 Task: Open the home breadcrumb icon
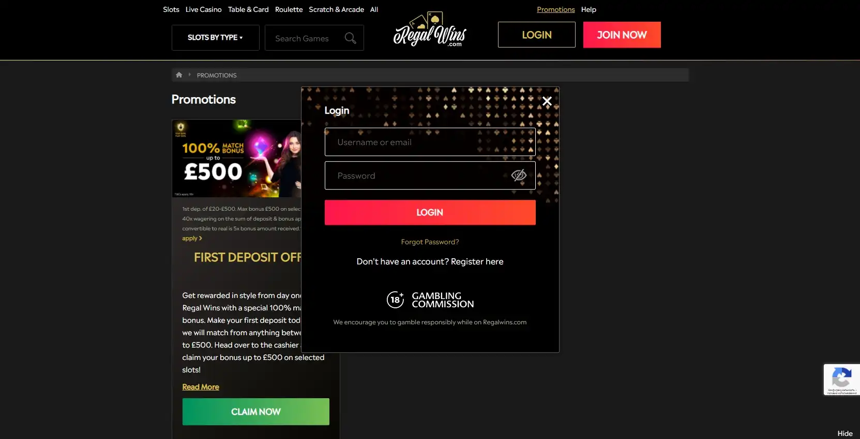pos(179,75)
